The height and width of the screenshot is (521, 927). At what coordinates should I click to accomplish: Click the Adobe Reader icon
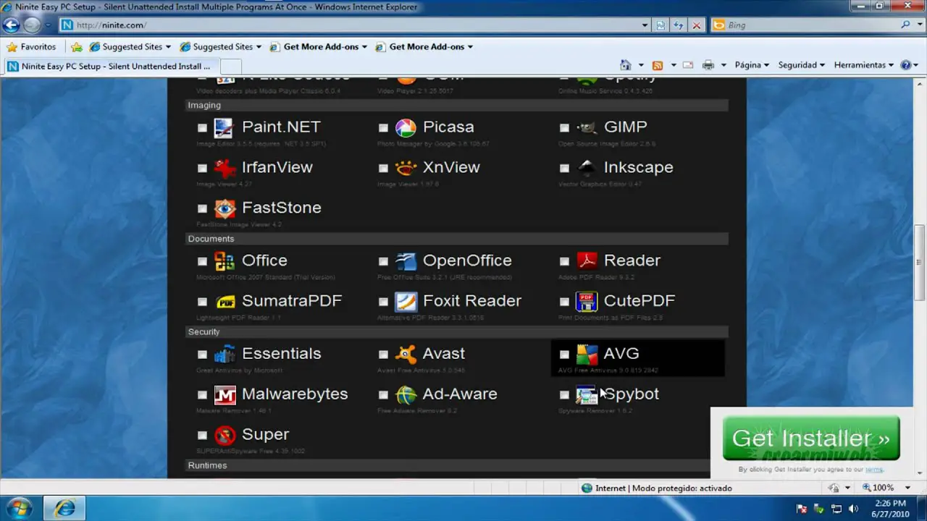tap(587, 261)
